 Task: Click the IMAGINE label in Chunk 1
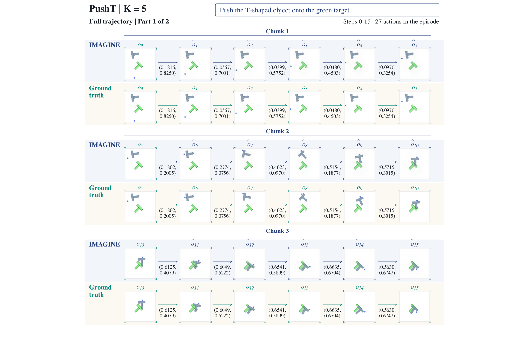point(104,45)
